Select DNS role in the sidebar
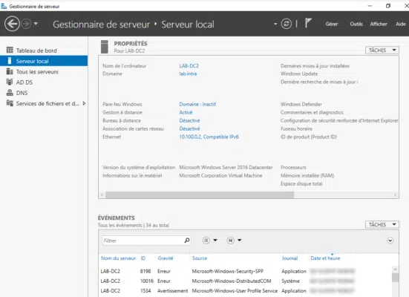Screen dimensions: 409x297 pyautogui.click(x=22, y=93)
